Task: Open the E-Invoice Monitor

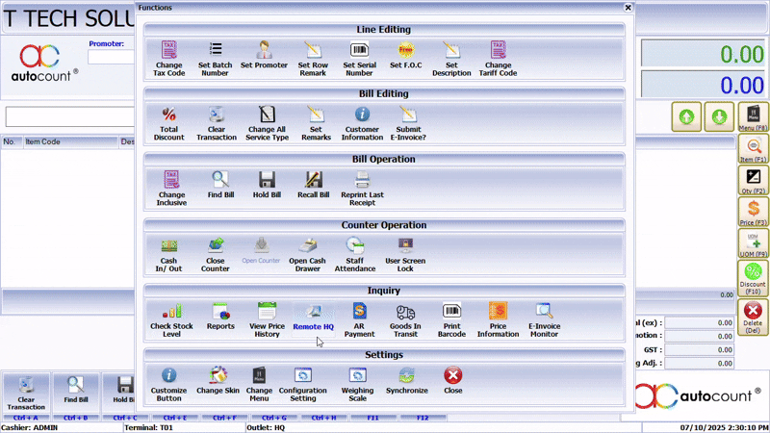Action: 544,317
